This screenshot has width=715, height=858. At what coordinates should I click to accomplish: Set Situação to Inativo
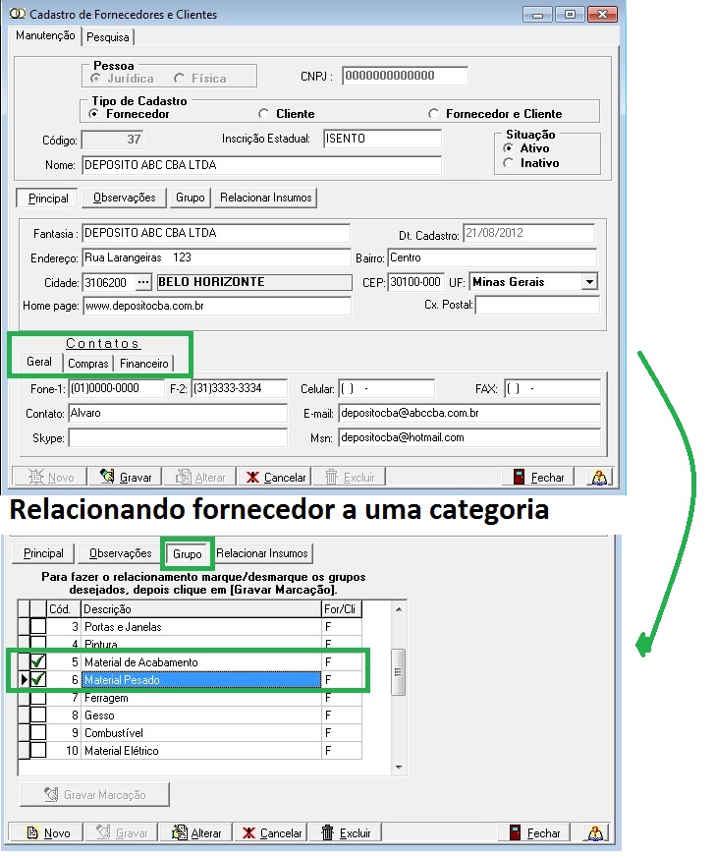[x=508, y=163]
